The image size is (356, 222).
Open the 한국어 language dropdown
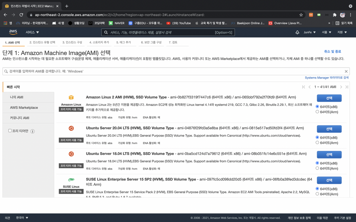pos(22,218)
